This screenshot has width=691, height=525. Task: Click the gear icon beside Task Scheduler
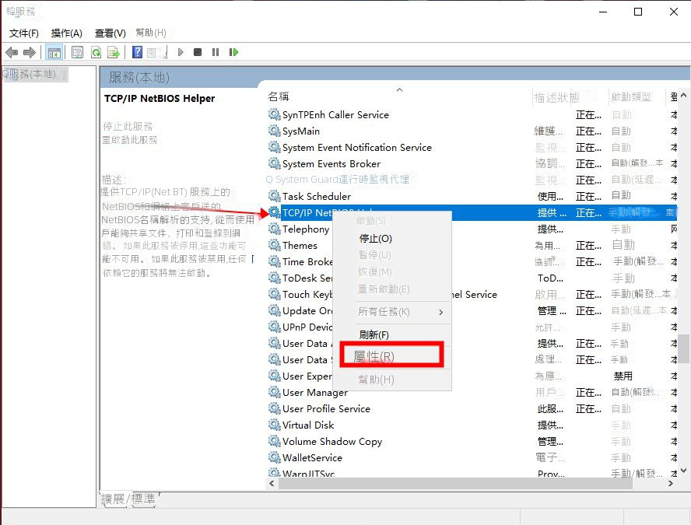point(274,196)
